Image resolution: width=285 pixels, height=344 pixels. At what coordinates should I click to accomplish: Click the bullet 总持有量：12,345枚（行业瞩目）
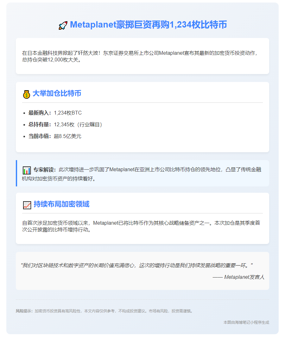(66, 125)
